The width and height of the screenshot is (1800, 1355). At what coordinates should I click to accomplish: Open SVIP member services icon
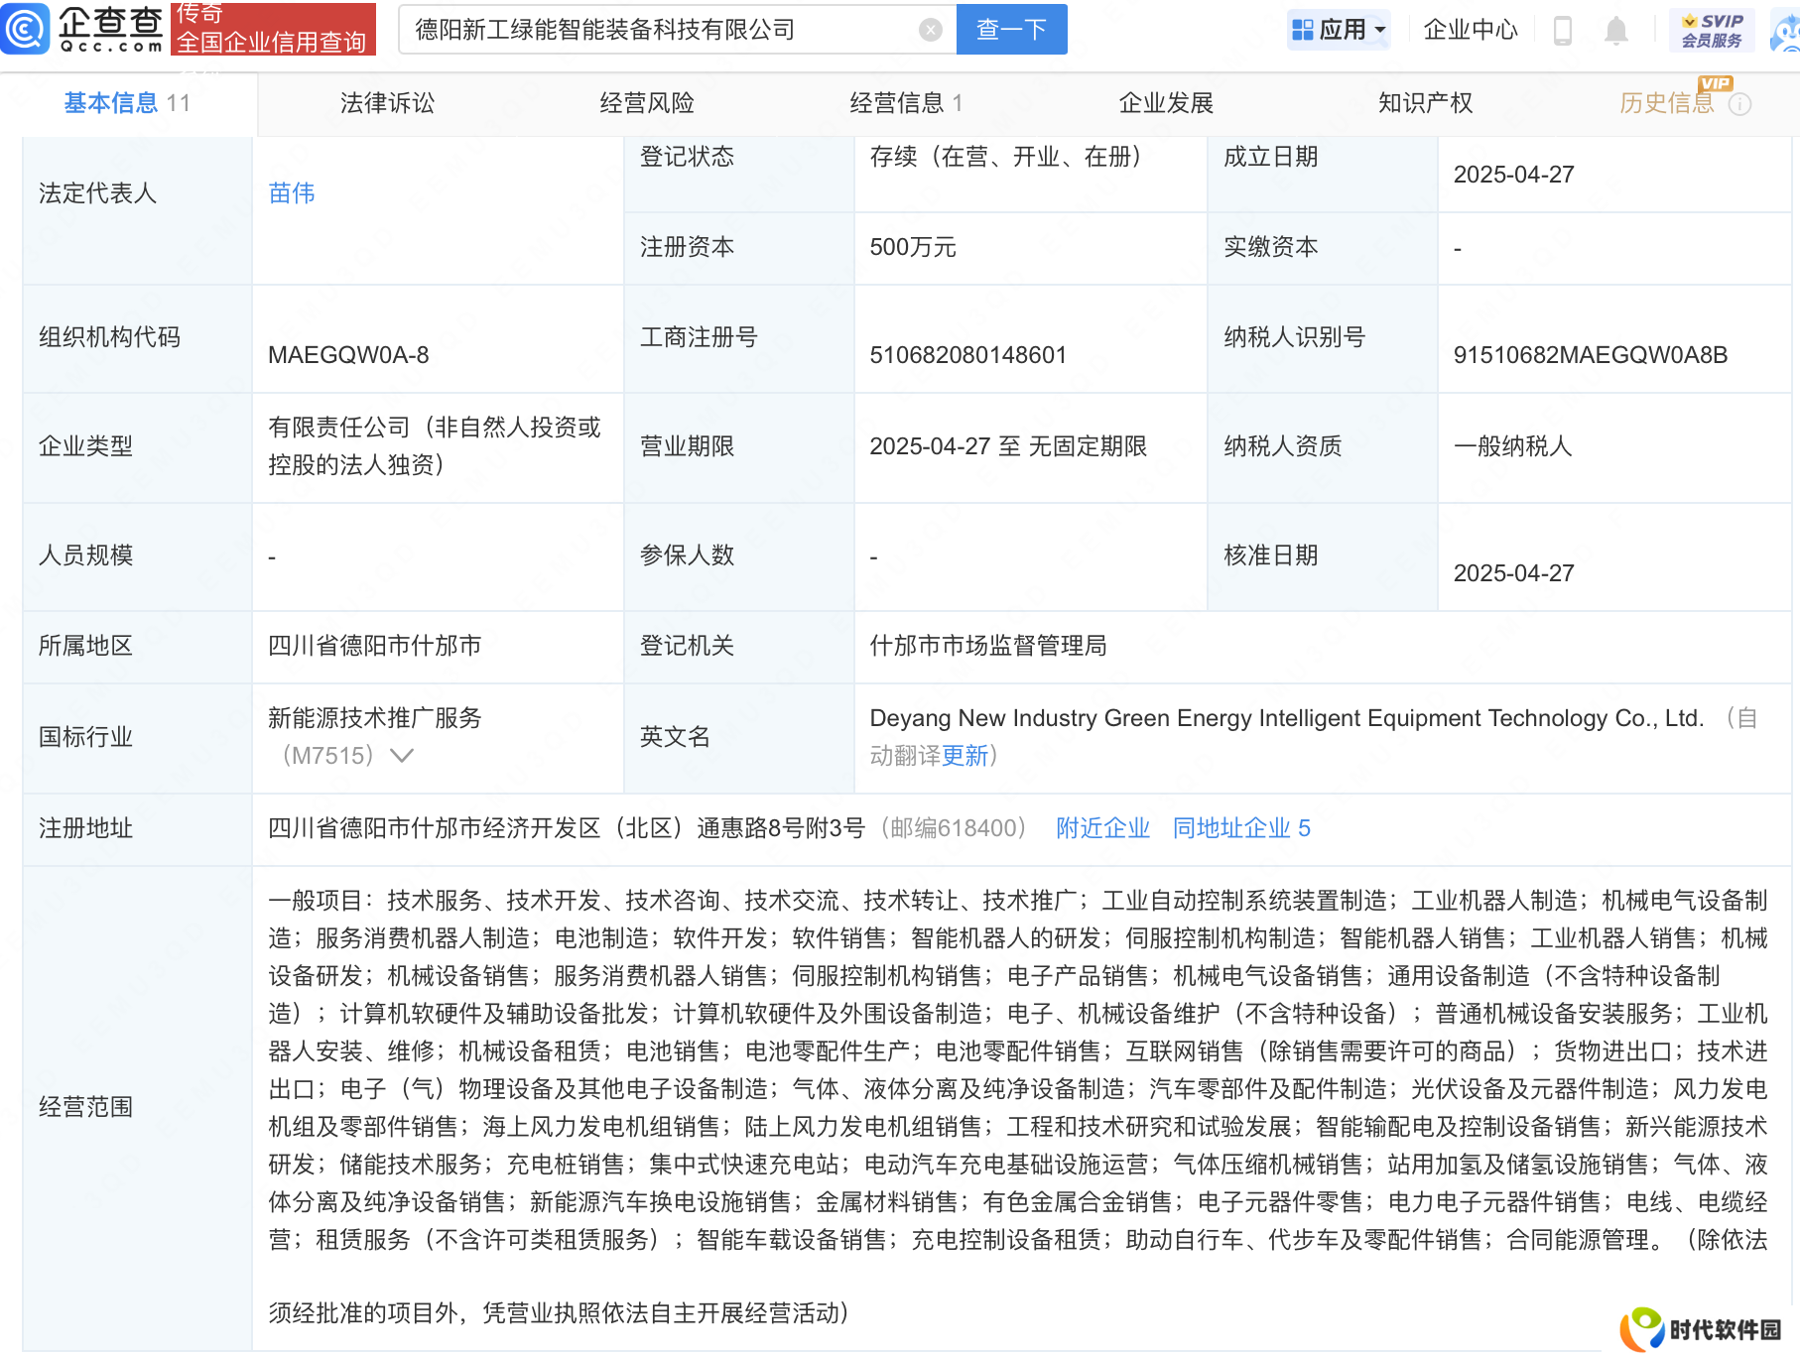tap(1711, 31)
